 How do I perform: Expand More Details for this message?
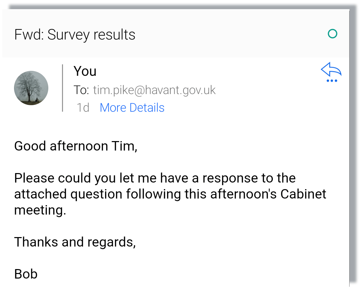132,107
